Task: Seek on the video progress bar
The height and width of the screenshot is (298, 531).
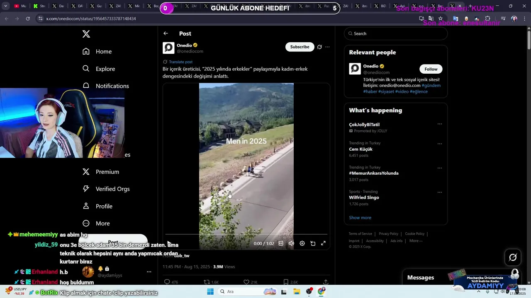Action: pyautogui.click(x=246, y=235)
